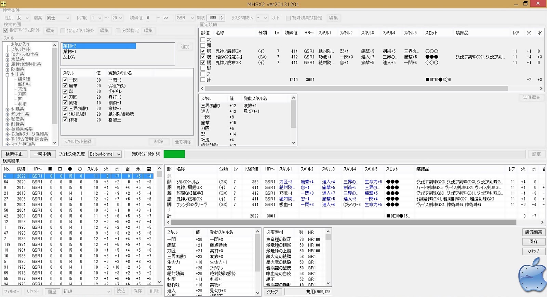Sort results by 防御 column header

21,169
